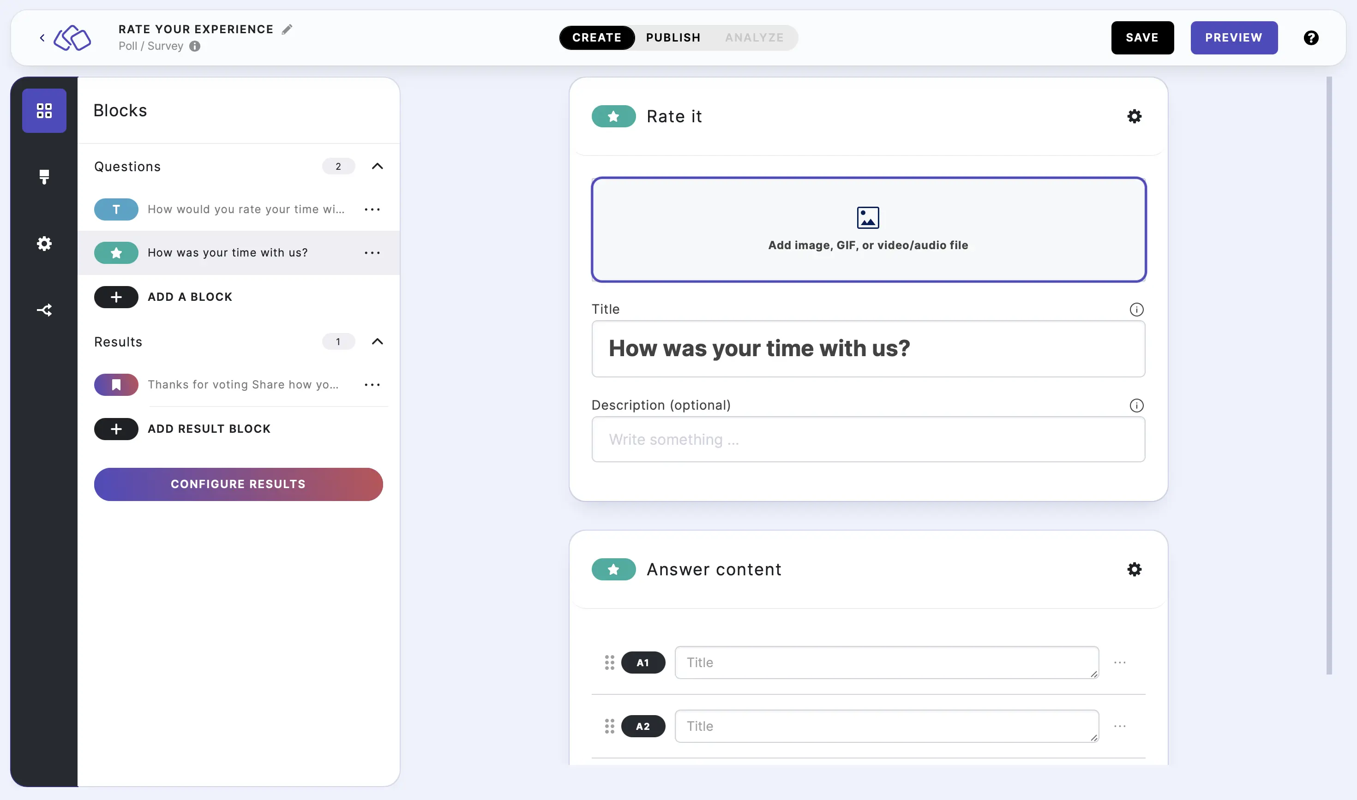This screenshot has height=800, width=1357.
Task: Collapse the Questions section
Action: [x=378, y=167]
